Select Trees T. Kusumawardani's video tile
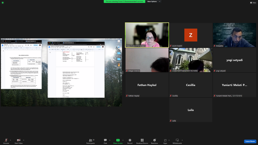The image size is (258, 145). coord(147,35)
